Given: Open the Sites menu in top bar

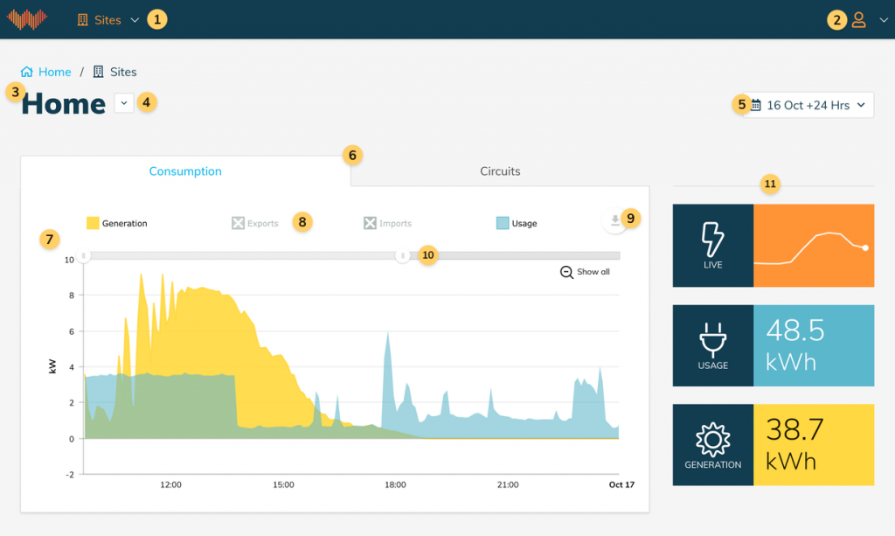Looking at the screenshot, I should pyautogui.click(x=108, y=20).
